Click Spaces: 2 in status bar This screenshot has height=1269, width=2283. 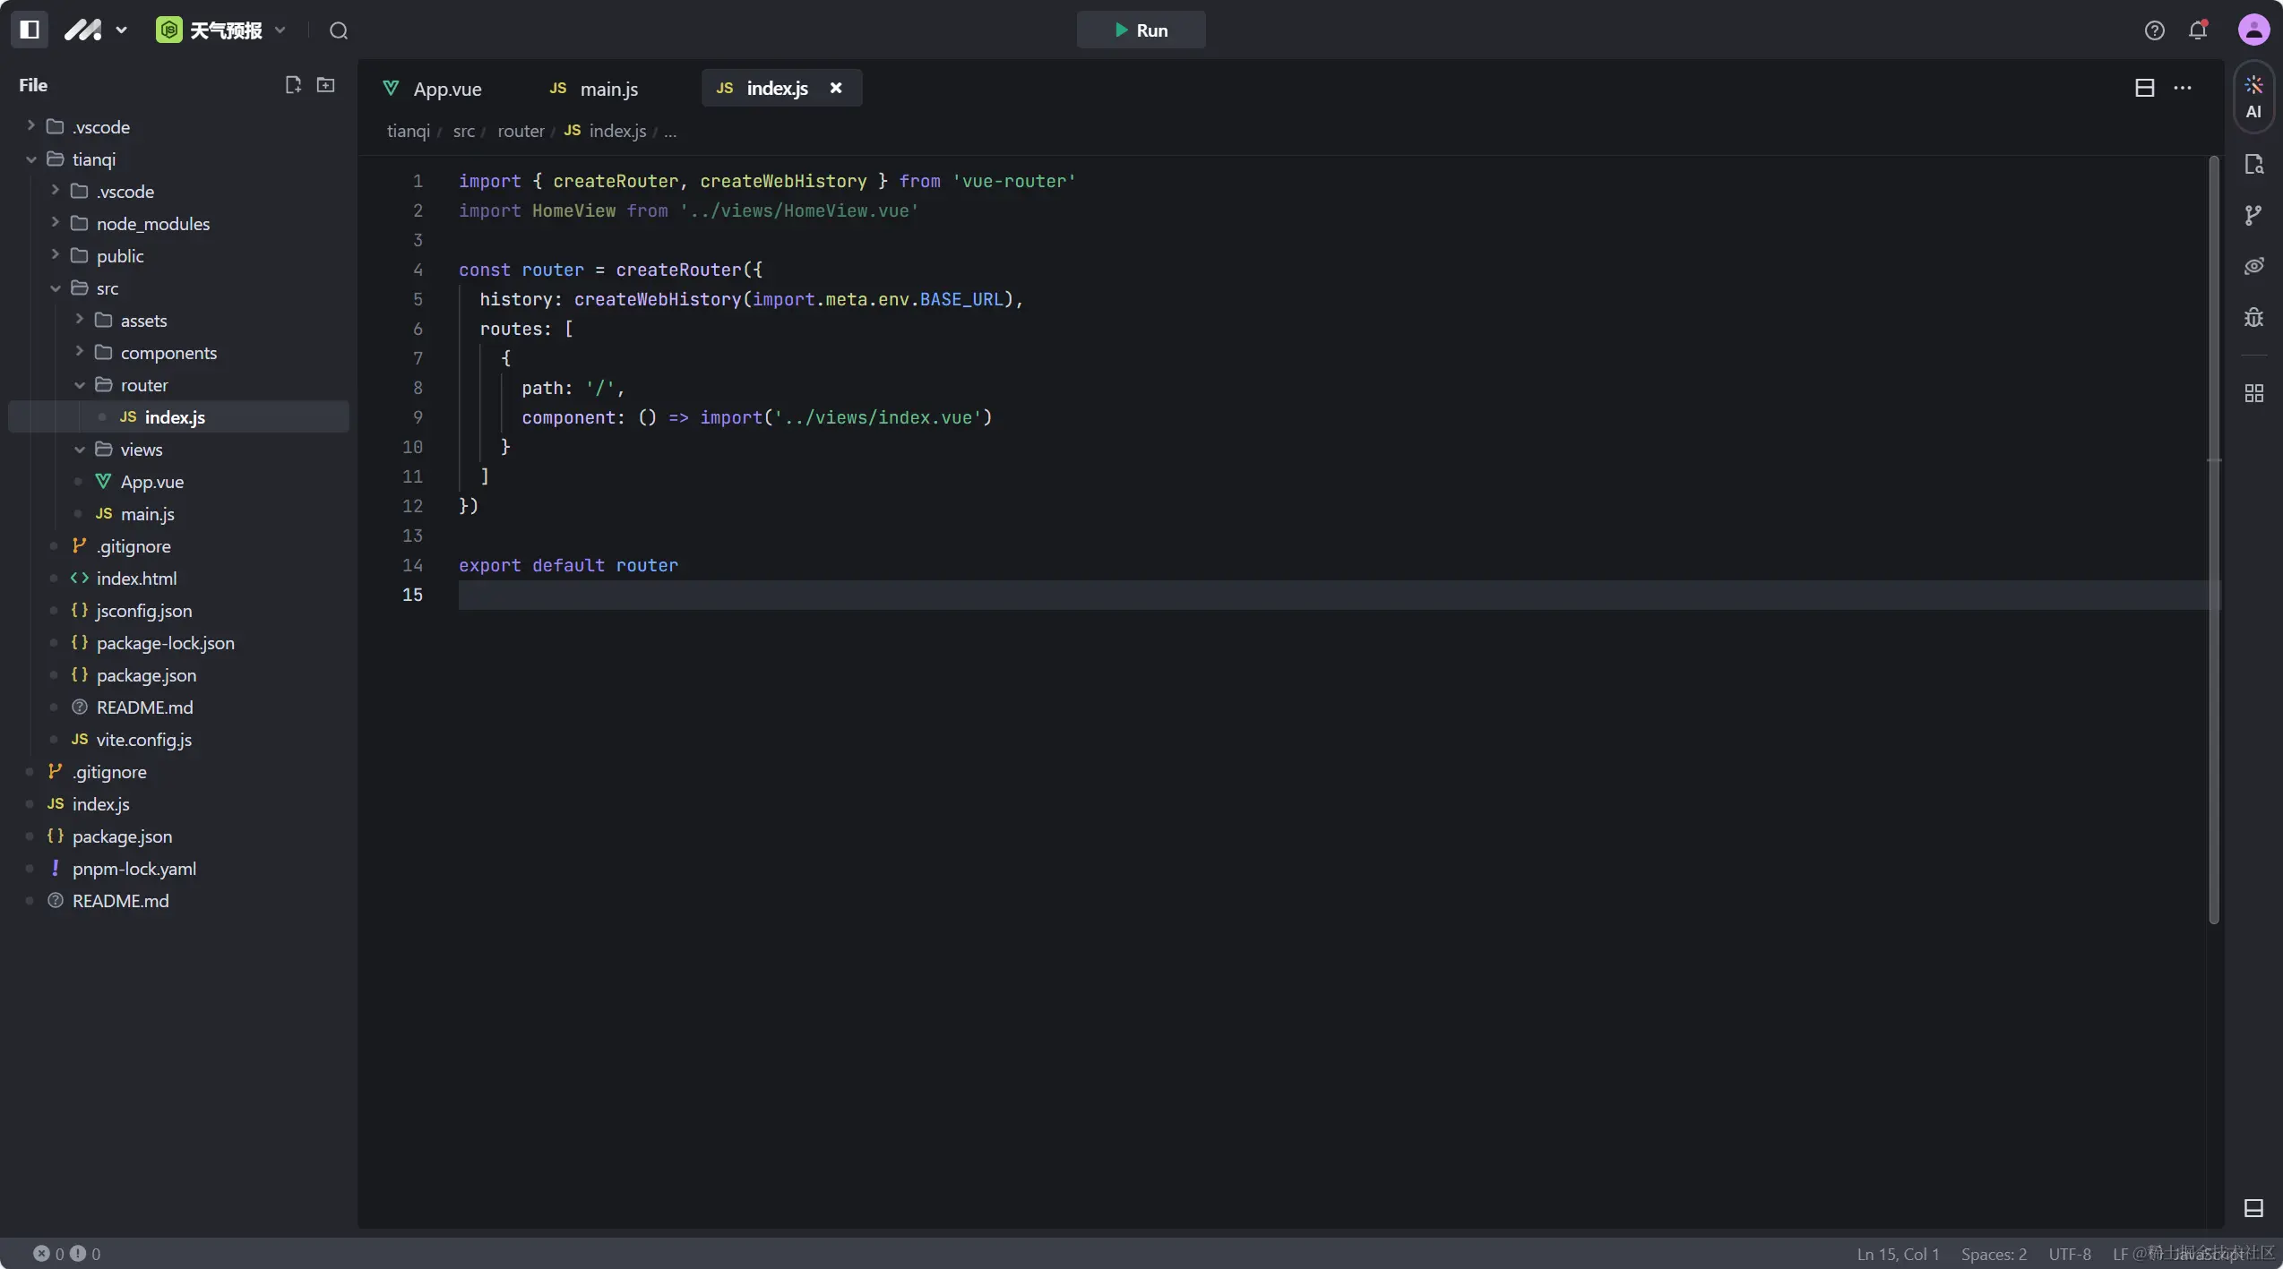pos(1994,1254)
